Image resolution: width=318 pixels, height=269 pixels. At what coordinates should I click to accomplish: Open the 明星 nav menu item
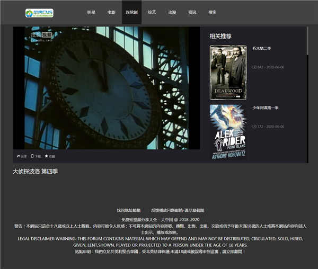[x=91, y=12]
